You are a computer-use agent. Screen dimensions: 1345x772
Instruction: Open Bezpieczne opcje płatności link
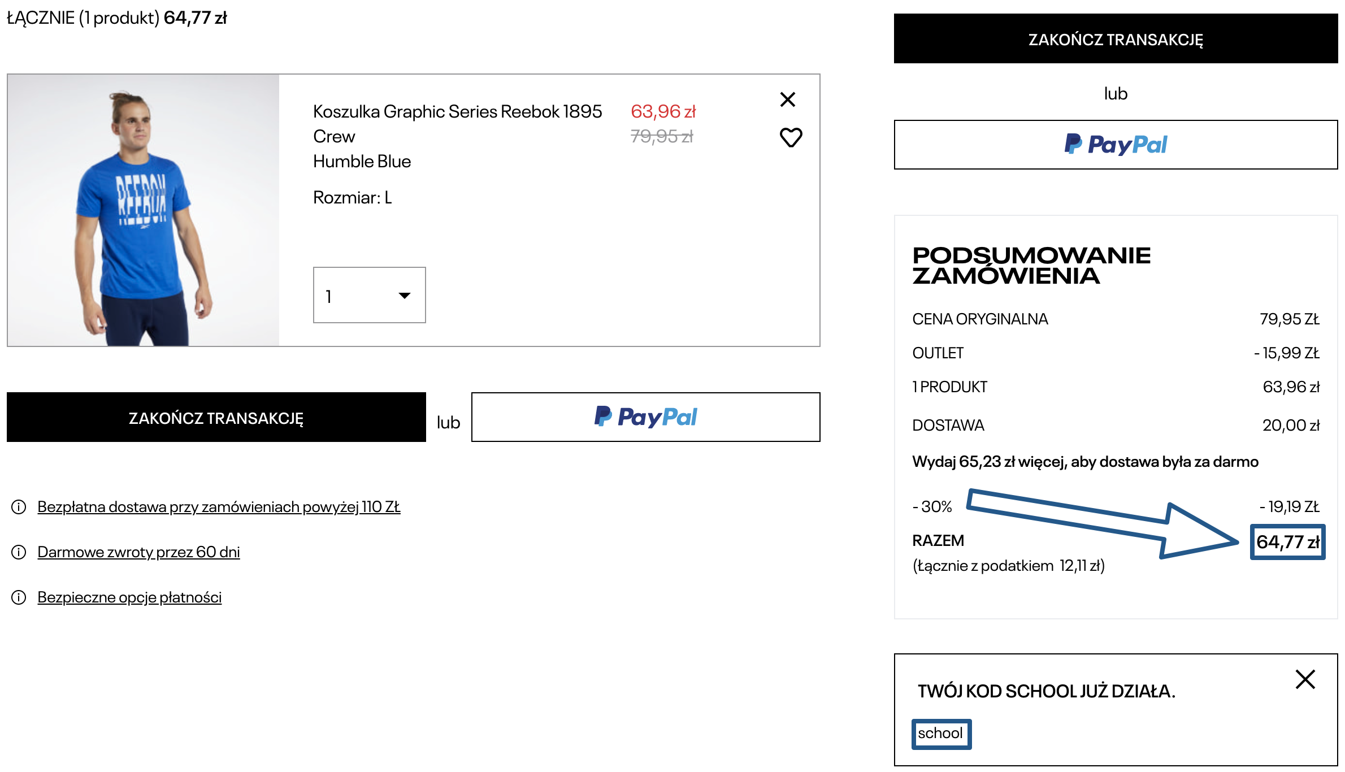coord(129,597)
